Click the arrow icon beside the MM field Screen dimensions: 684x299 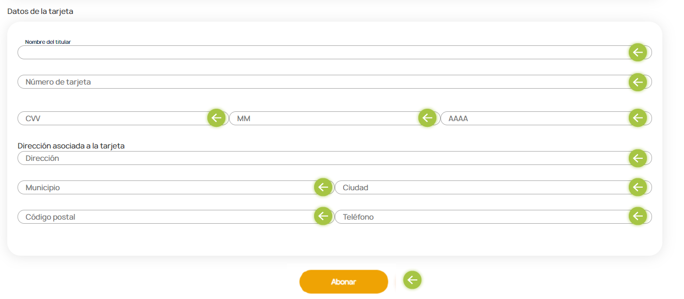(x=427, y=118)
